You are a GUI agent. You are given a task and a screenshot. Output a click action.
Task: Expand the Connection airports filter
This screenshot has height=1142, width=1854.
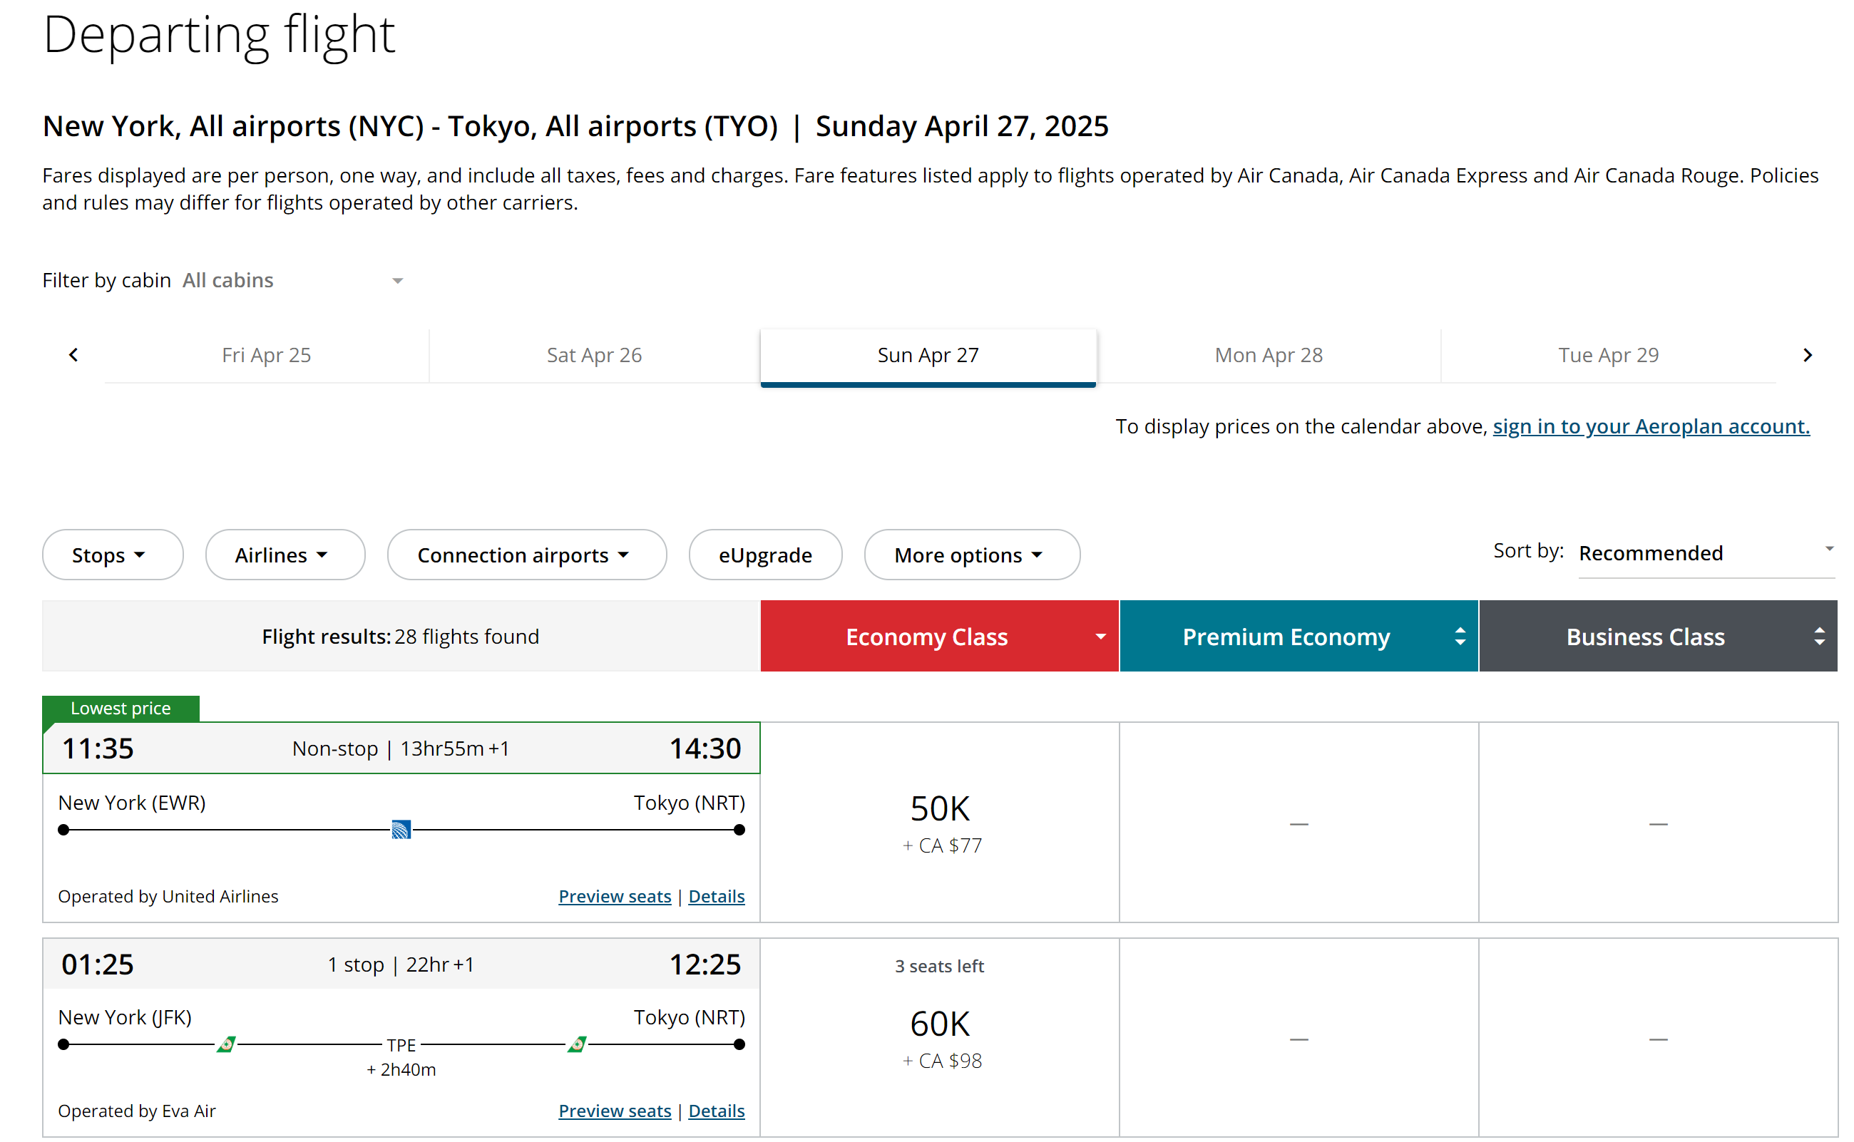click(526, 555)
